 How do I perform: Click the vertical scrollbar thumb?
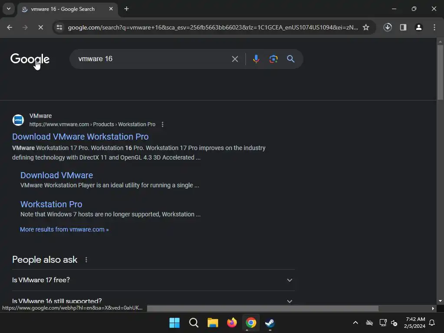click(440, 72)
